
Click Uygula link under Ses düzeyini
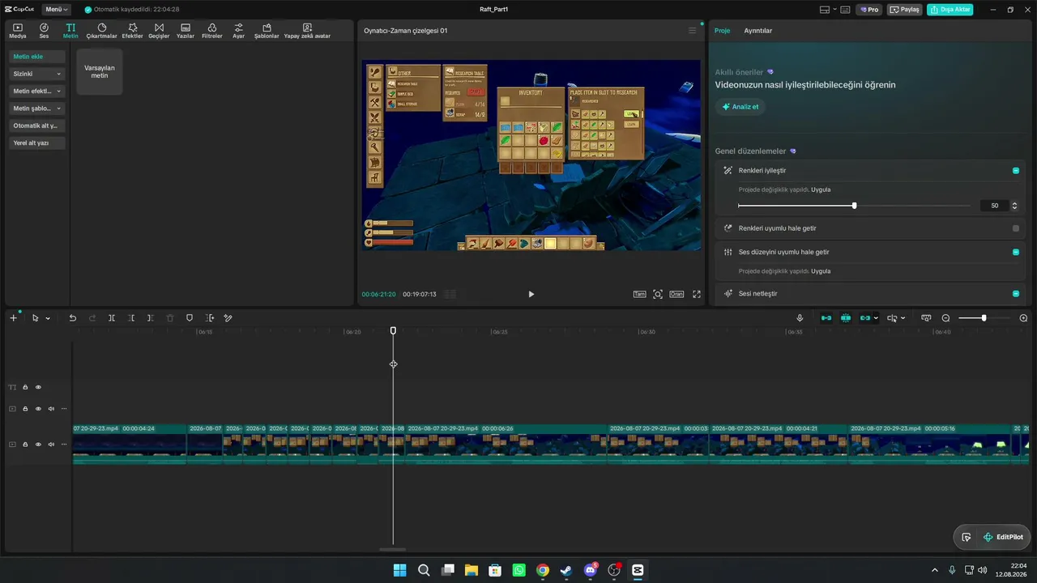pos(821,271)
